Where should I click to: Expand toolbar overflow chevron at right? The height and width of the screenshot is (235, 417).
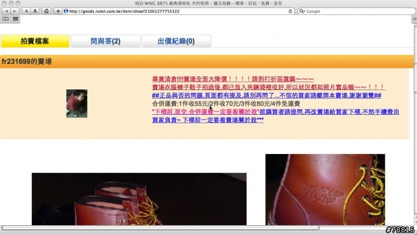[414, 19]
